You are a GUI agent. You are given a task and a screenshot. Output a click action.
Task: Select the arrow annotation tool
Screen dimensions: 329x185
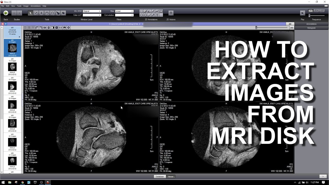(x=153, y=15)
